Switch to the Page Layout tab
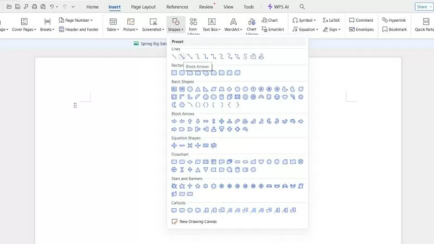434x244 pixels. 143,7
